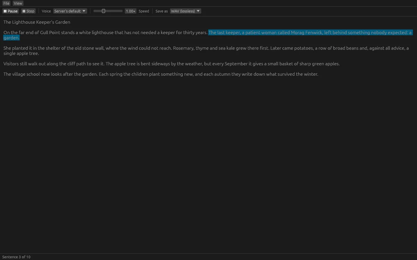Screen dimensions: 417x260
Task: Open the File menu
Action: click(6, 3)
